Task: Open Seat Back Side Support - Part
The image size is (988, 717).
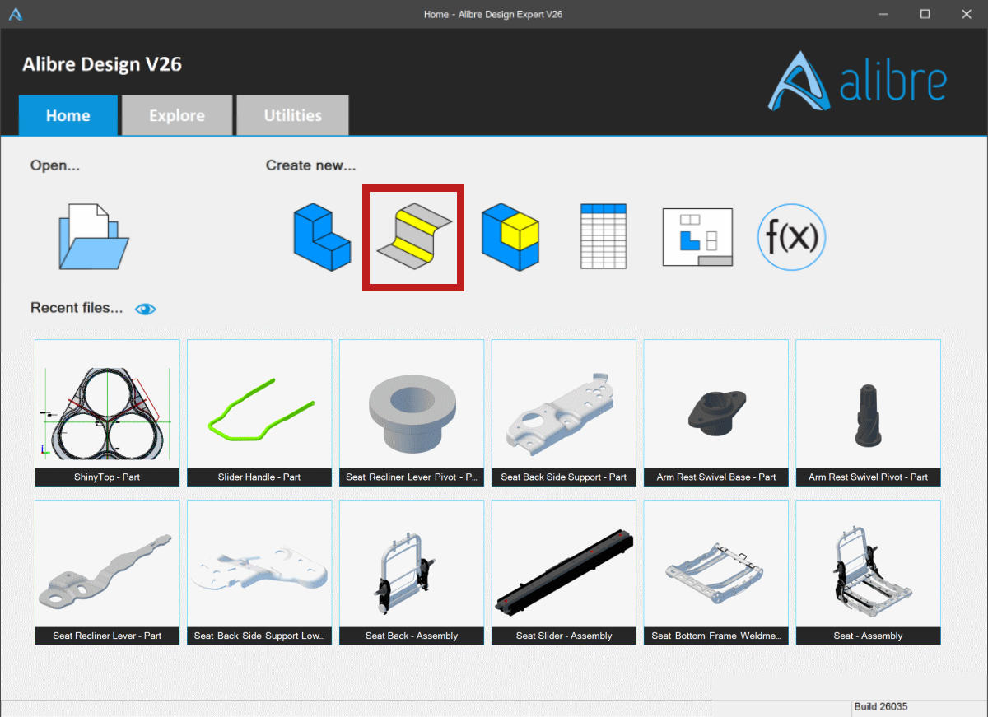Action: pyautogui.click(x=564, y=412)
